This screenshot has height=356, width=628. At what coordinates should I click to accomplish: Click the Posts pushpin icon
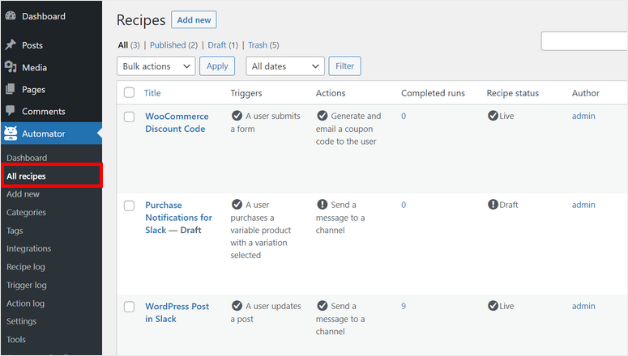(x=11, y=45)
